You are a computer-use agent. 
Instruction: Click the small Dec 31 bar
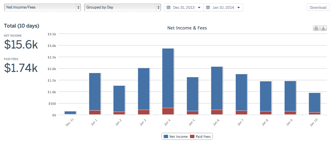click(x=70, y=113)
